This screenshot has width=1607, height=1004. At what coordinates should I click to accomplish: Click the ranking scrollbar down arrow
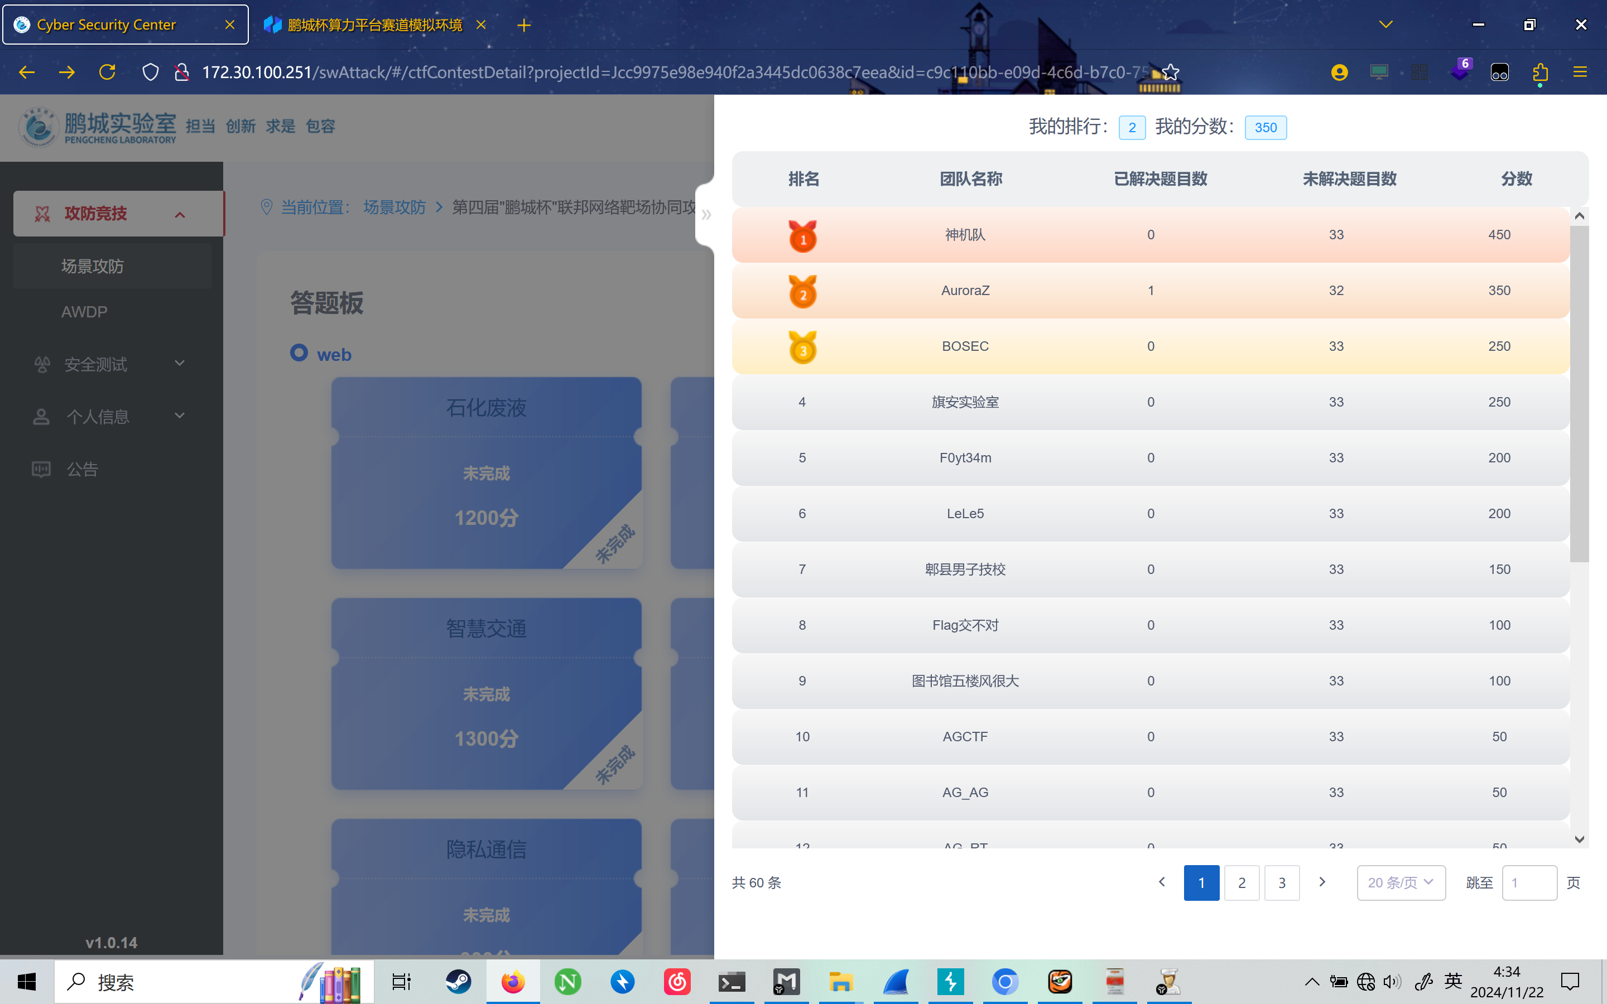[1580, 839]
